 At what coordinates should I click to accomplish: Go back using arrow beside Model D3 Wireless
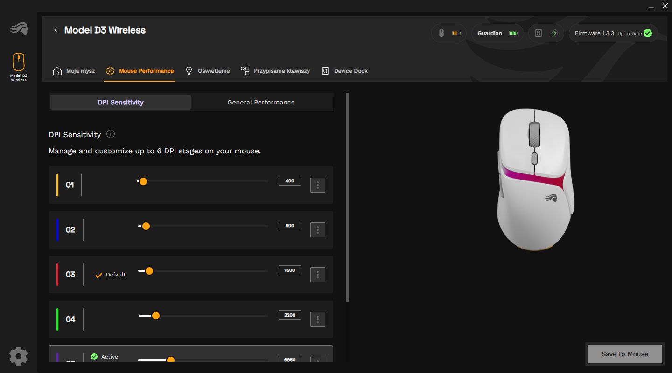[56, 30]
